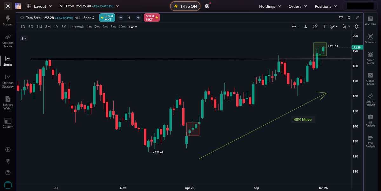Toggle the 1-Tap ON switch
This screenshot has height=191, width=381.
186,6
